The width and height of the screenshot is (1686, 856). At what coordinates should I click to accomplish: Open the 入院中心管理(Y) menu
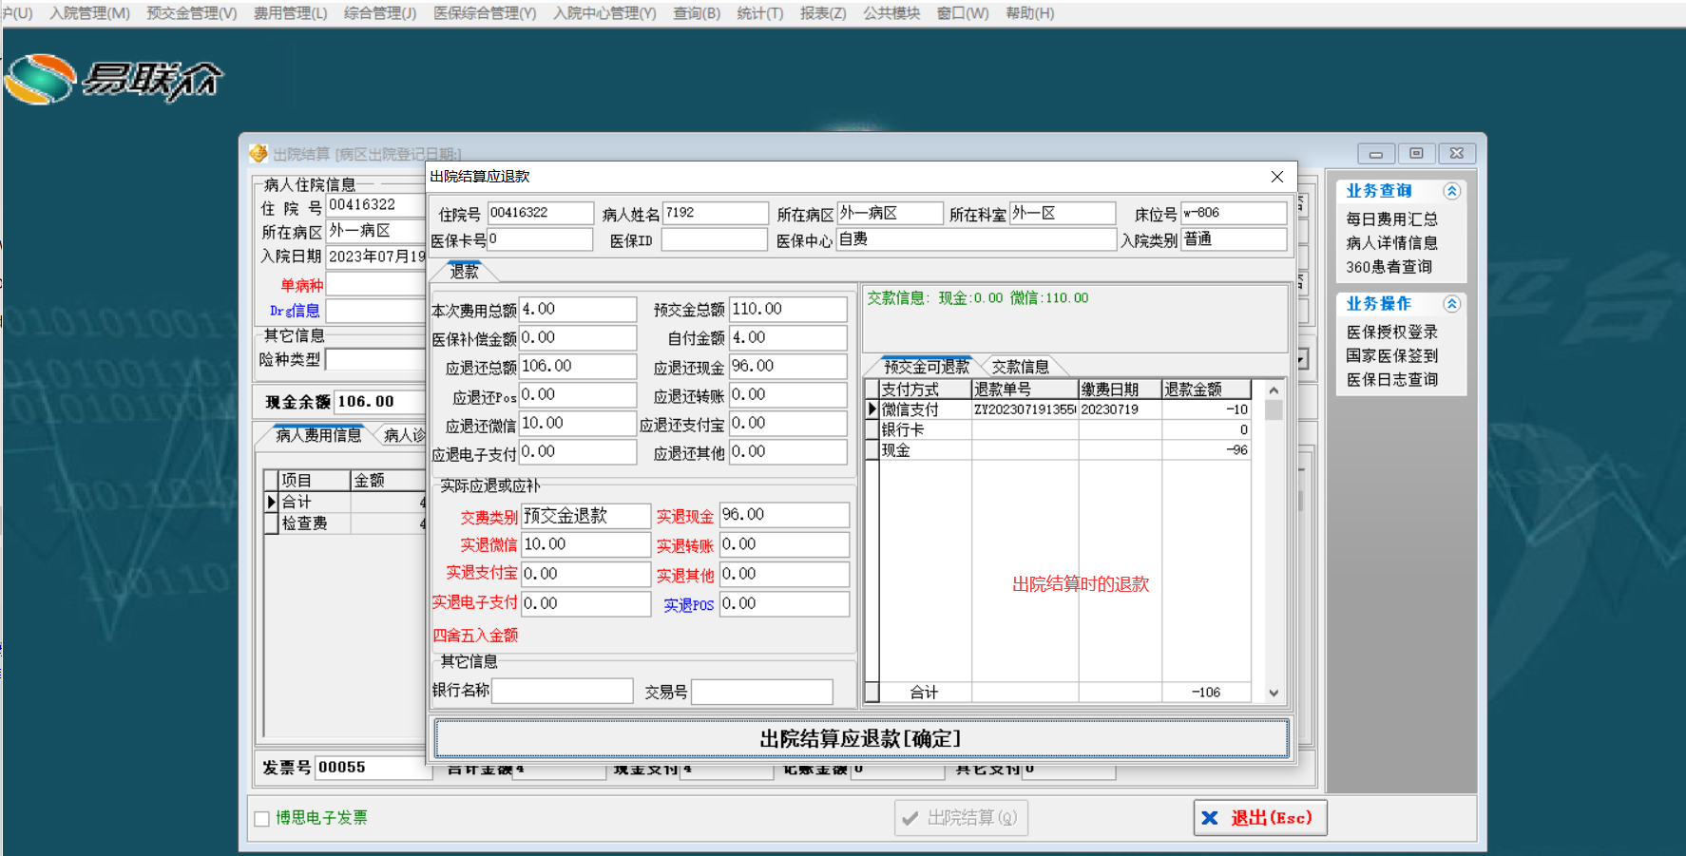coord(604,13)
